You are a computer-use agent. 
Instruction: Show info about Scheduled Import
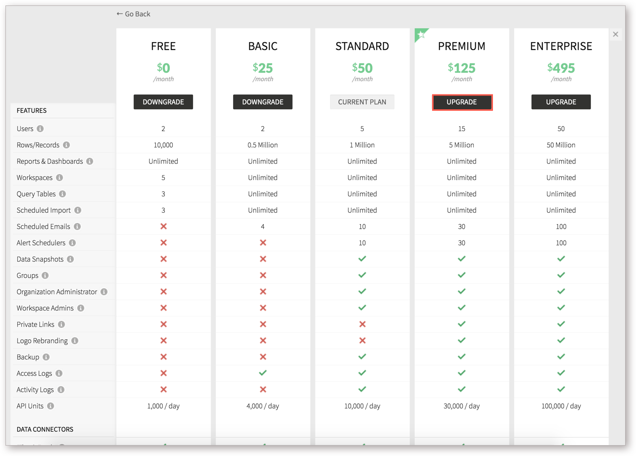coord(78,210)
